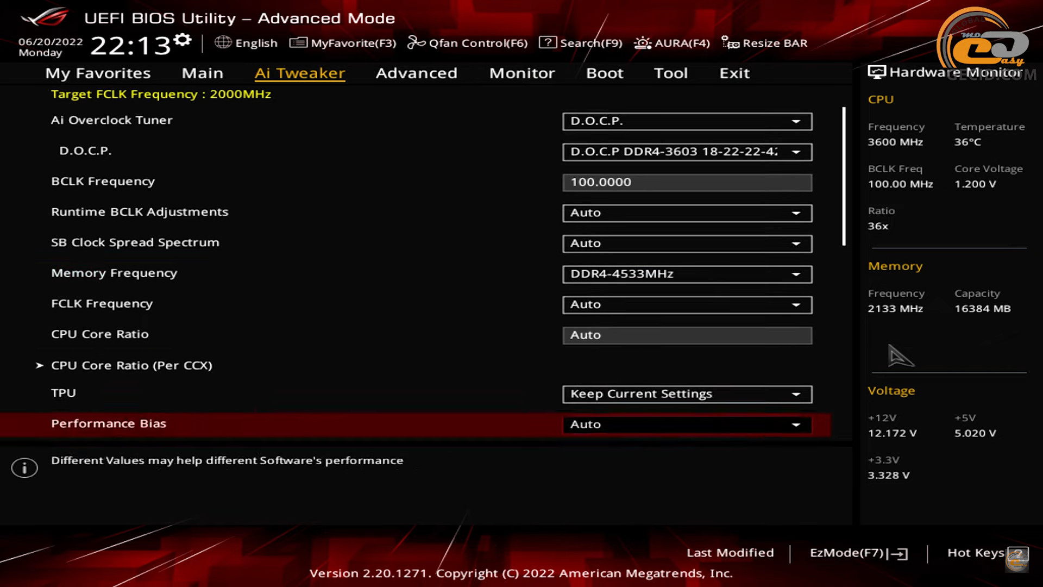Open the D.O.C.P. profile dropdown

[687, 152]
